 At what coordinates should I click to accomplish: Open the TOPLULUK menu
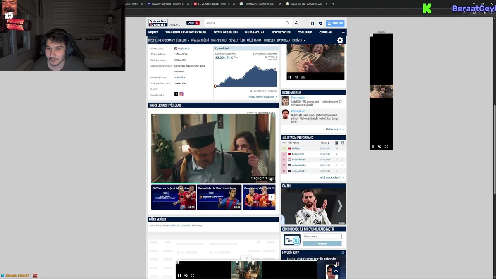tap(305, 33)
